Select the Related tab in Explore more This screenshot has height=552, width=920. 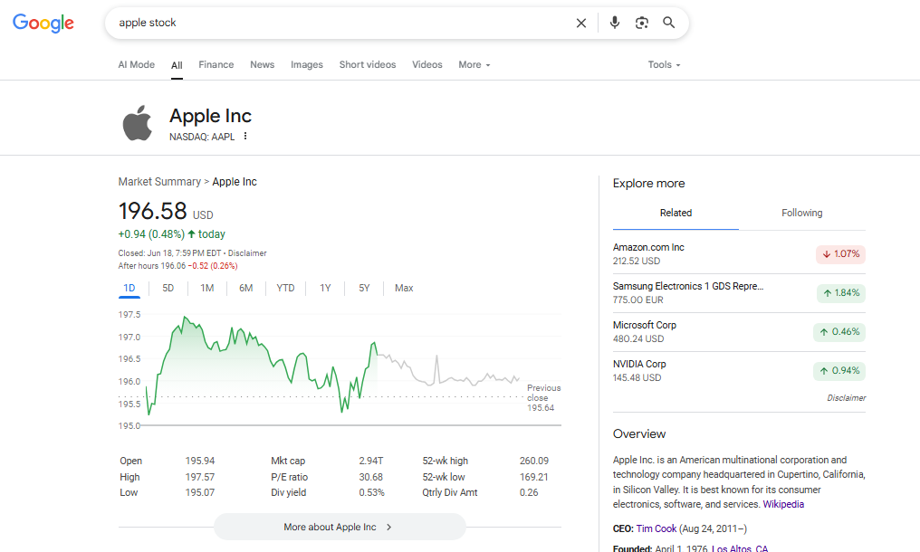pos(676,213)
